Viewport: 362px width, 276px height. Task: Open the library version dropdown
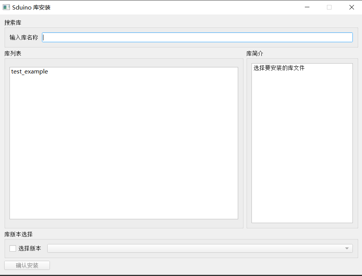[x=200, y=248]
